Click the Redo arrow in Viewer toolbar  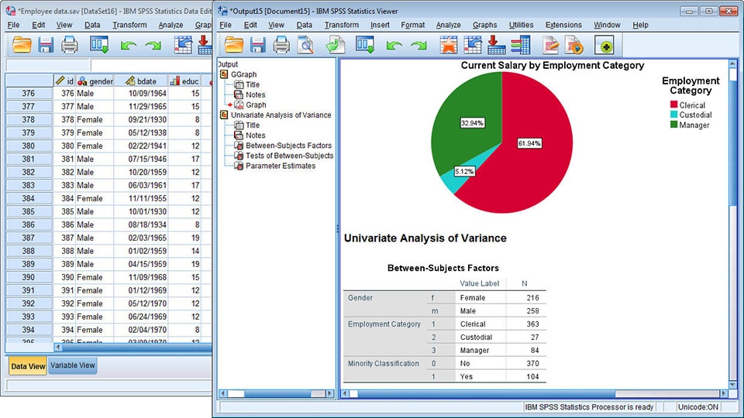pos(418,46)
